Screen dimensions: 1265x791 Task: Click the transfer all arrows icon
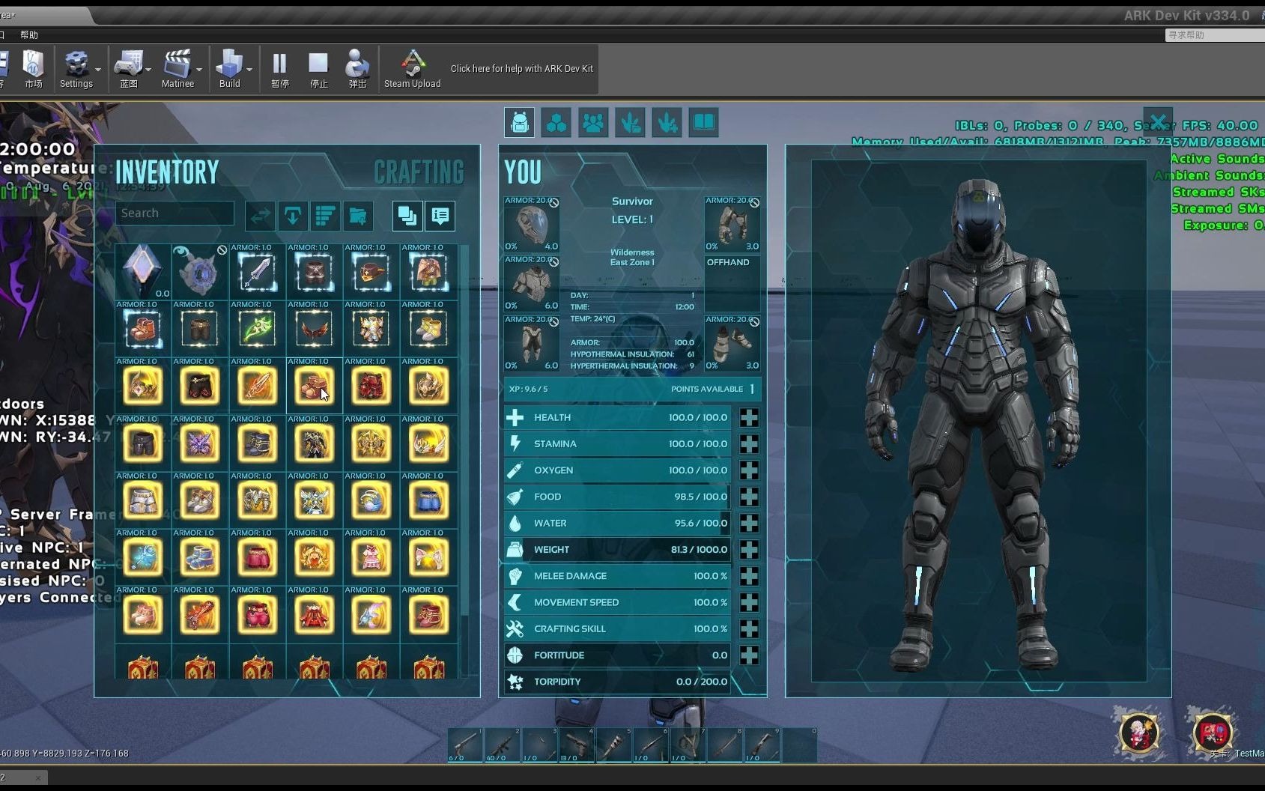point(260,216)
